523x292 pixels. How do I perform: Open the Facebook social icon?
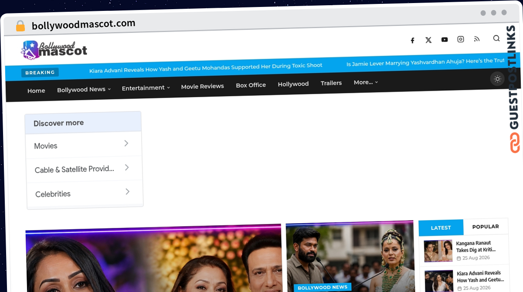click(412, 41)
